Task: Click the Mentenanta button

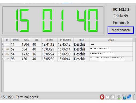Action: tap(121, 30)
